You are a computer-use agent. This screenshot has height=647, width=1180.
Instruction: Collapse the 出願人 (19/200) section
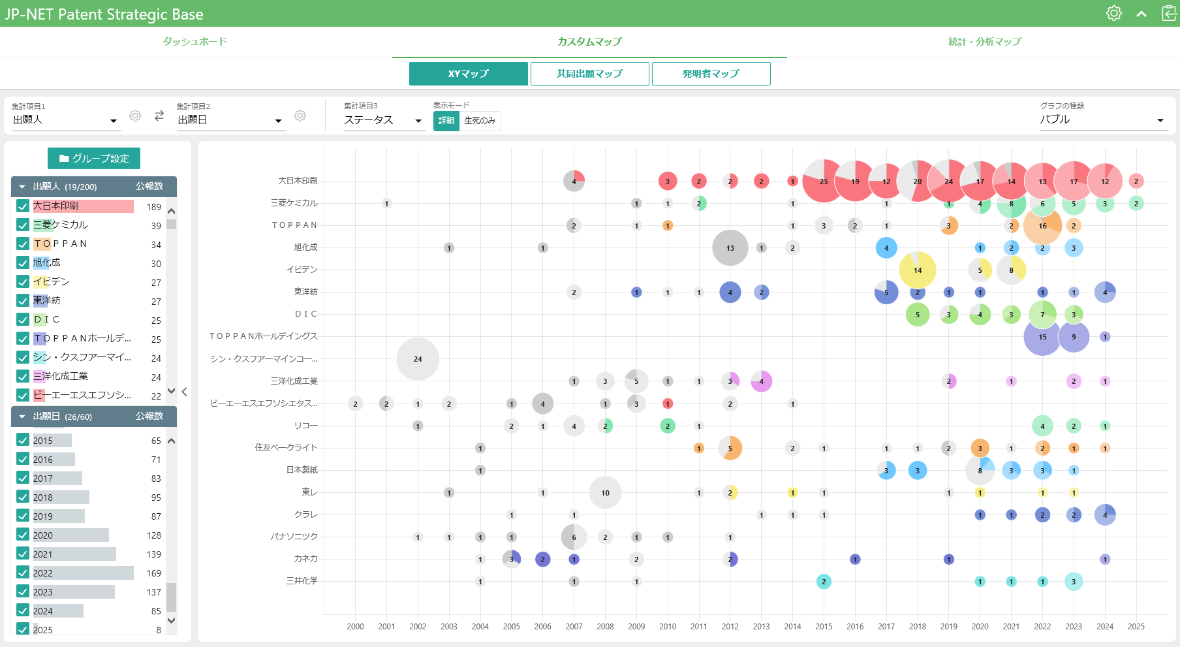pos(22,187)
